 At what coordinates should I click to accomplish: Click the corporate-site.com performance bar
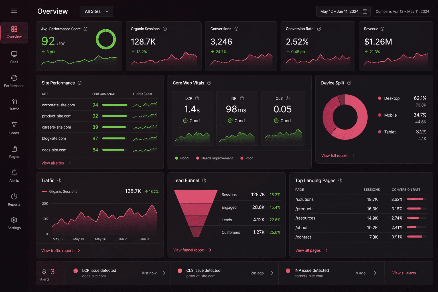click(x=115, y=105)
